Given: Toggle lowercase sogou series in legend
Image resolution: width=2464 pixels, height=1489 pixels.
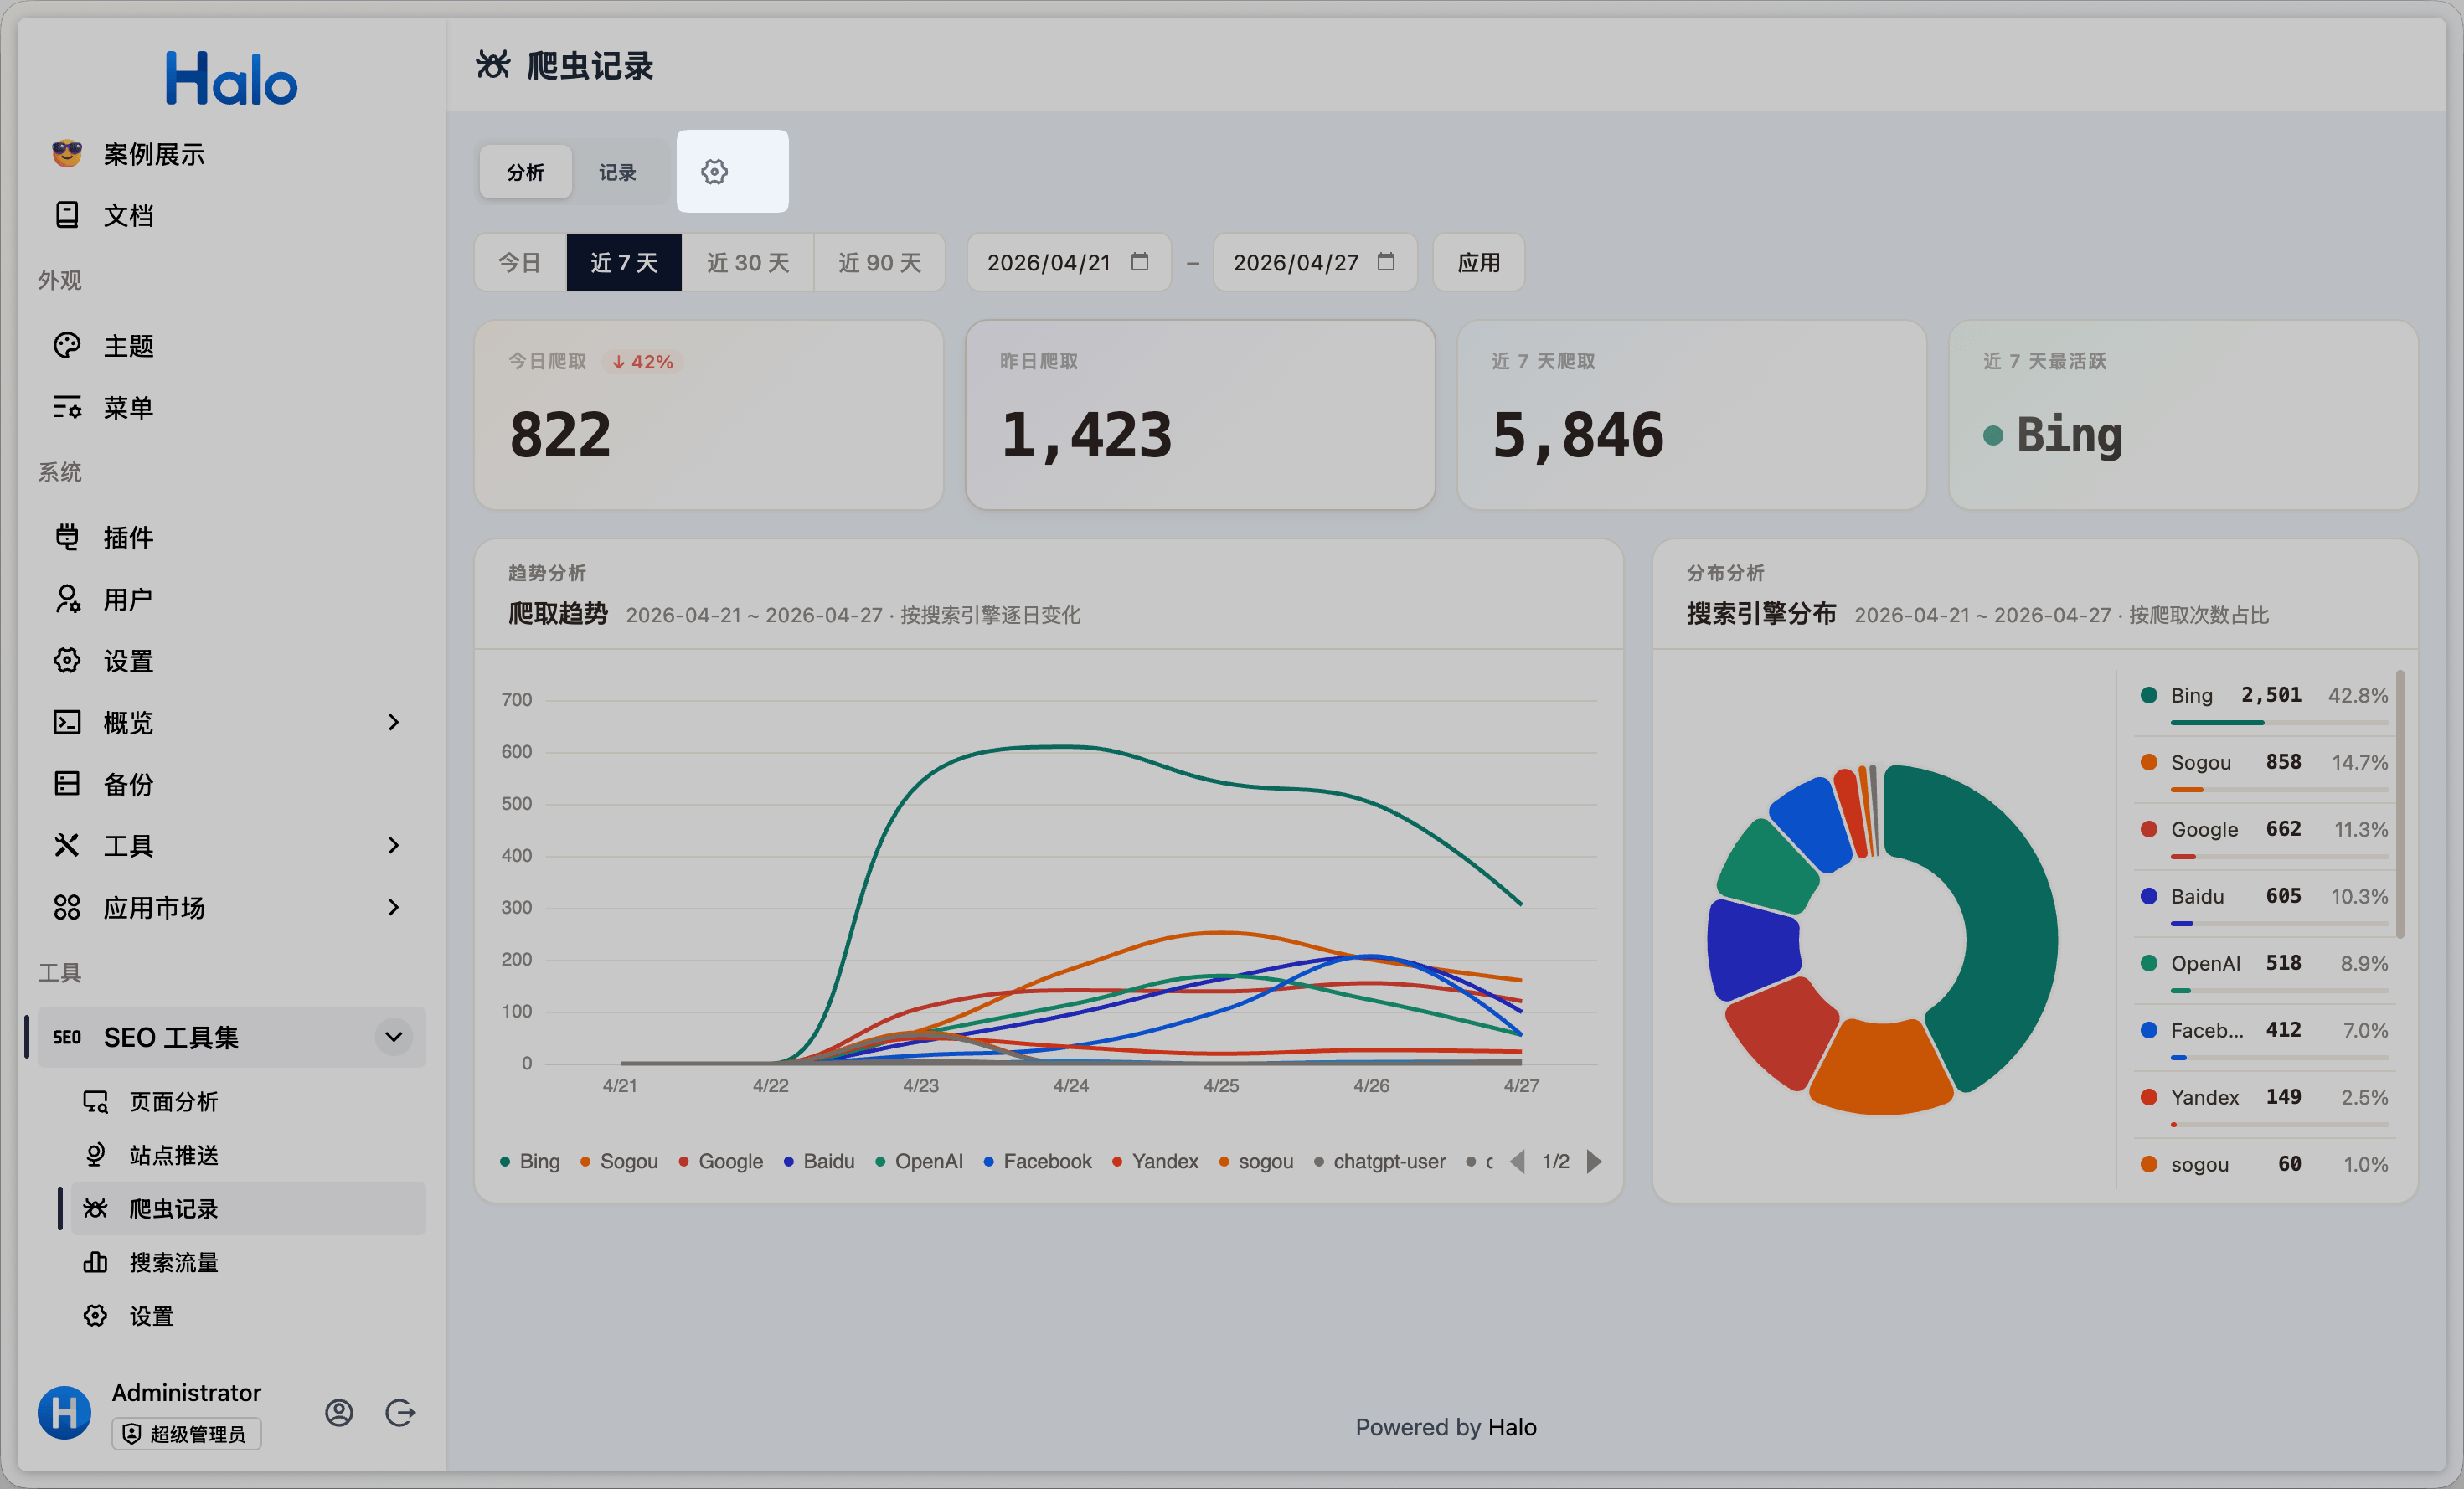Looking at the screenshot, I should 1256,1161.
